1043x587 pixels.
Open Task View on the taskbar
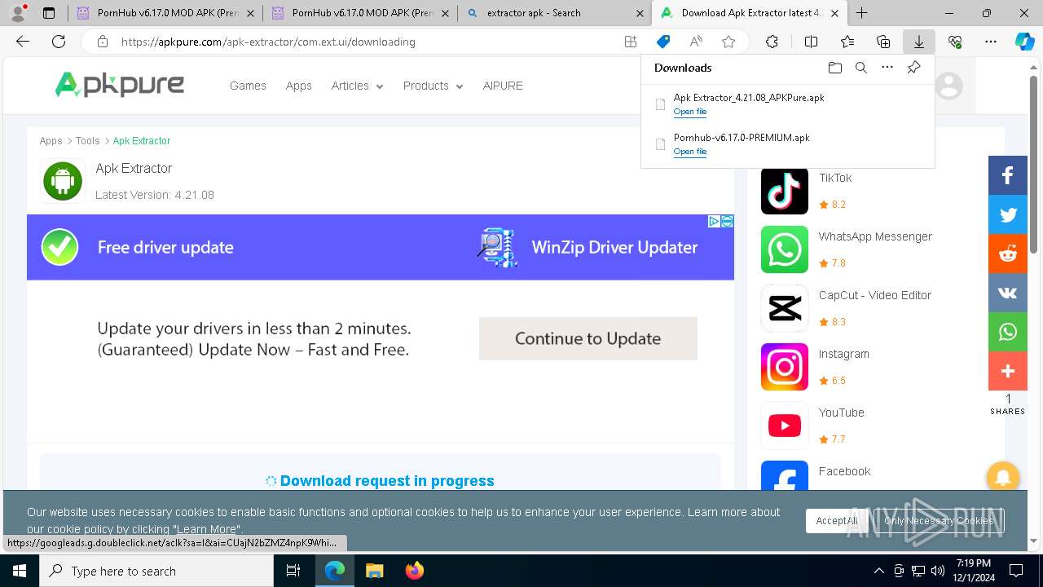pos(293,571)
